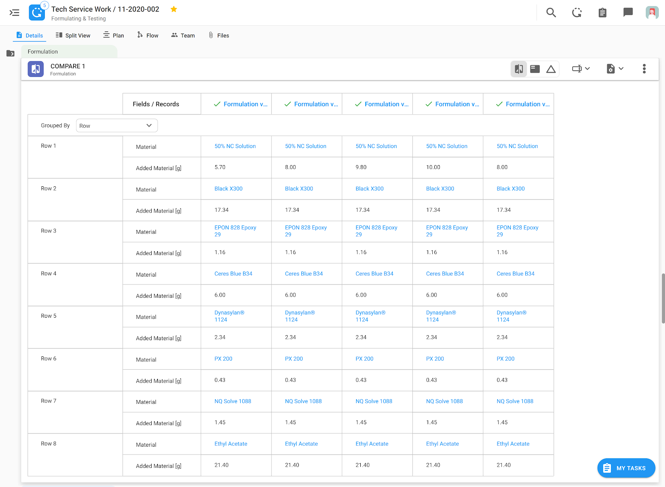665x487 pixels.
Task: Open fifth Formulation v... column header link
Action: [x=528, y=104]
